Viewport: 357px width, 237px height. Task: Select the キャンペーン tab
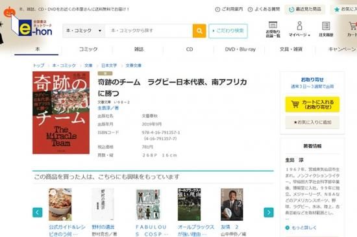(341, 49)
